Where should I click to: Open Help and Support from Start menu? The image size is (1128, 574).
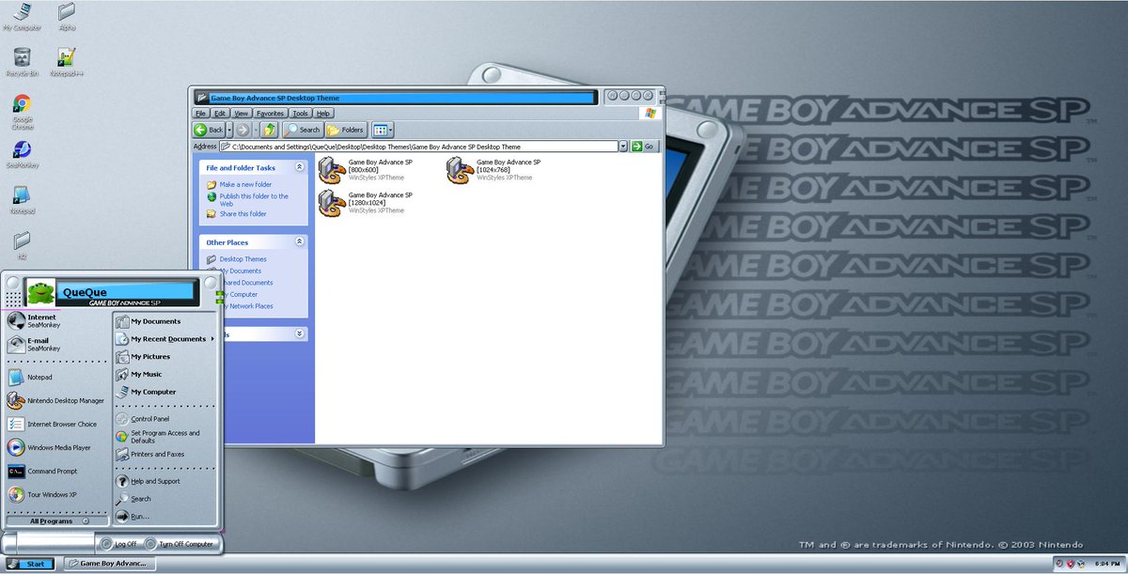click(x=165, y=481)
